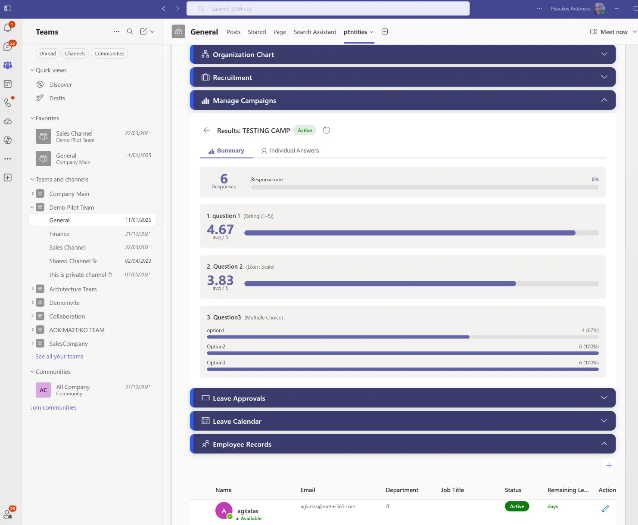Open the Finance channel
638x525 pixels.
tap(93, 234)
